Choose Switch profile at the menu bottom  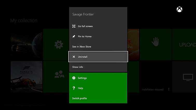79,98
